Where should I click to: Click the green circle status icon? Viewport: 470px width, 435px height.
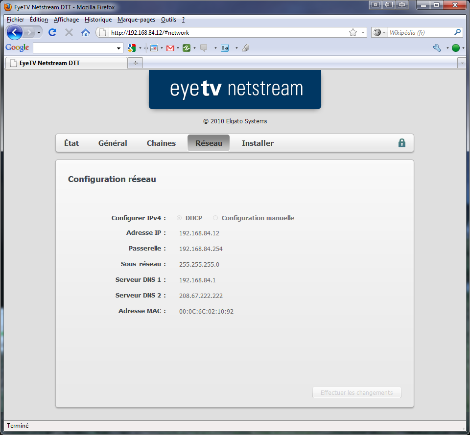456,48
